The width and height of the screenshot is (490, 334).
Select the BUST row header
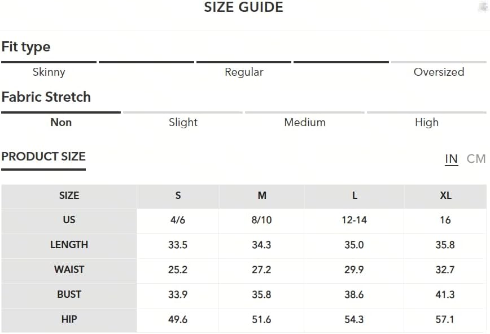pyautogui.click(x=69, y=294)
